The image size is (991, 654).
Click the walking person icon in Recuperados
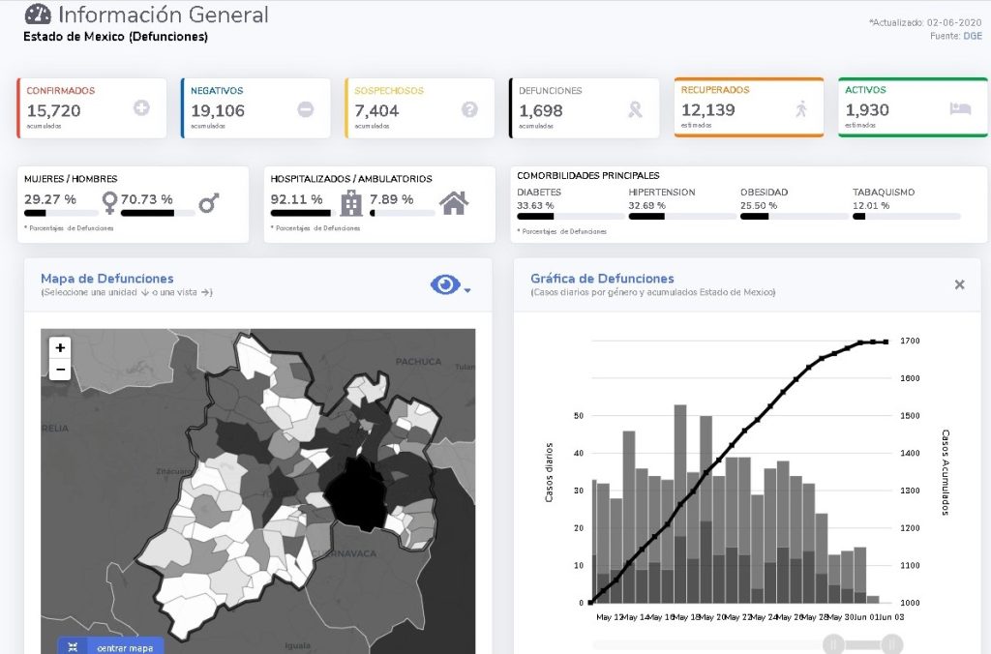tap(800, 109)
